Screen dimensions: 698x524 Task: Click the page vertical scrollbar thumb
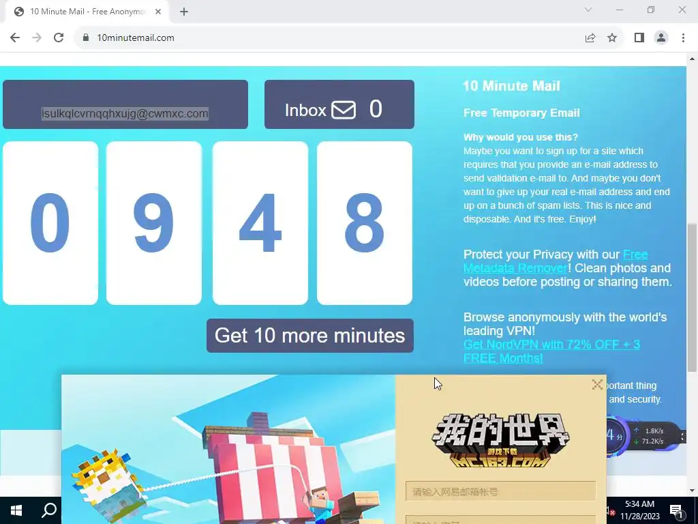click(x=693, y=297)
